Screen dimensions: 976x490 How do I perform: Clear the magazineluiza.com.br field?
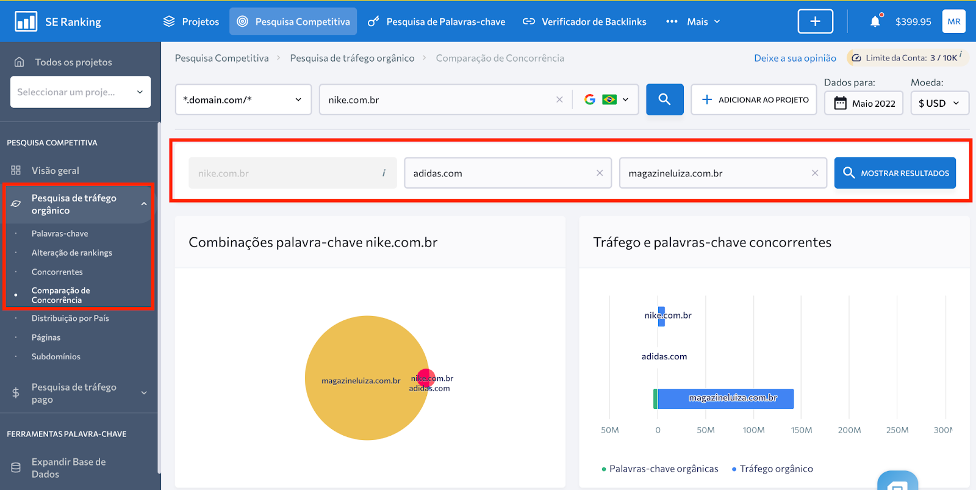click(x=815, y=173)
